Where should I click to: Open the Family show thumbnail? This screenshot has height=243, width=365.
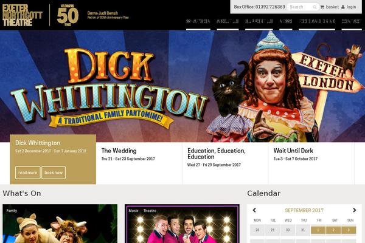(x=60, y=224)
